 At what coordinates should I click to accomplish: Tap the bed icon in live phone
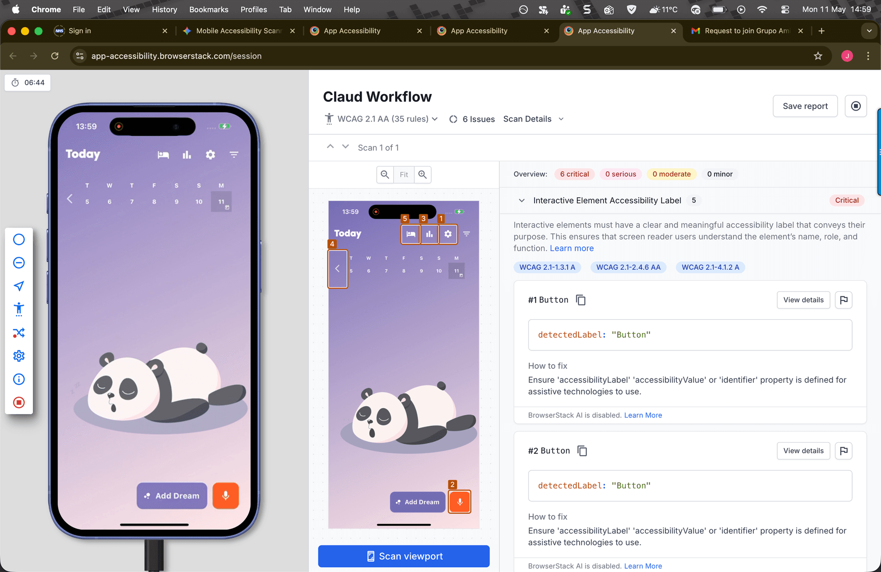[163, 155]
